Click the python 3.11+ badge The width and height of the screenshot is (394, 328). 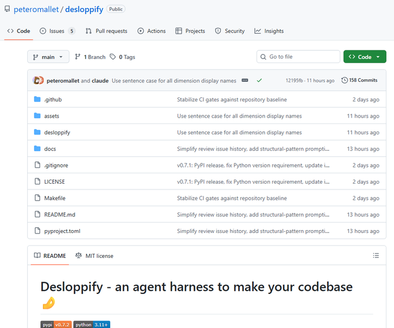(x=92, y=325)
